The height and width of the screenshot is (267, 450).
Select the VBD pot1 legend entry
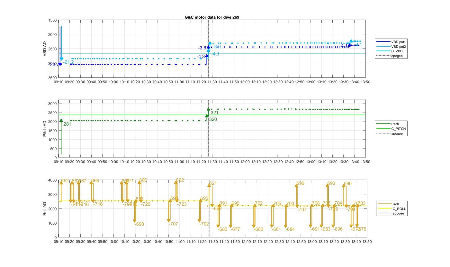point(391,42)
